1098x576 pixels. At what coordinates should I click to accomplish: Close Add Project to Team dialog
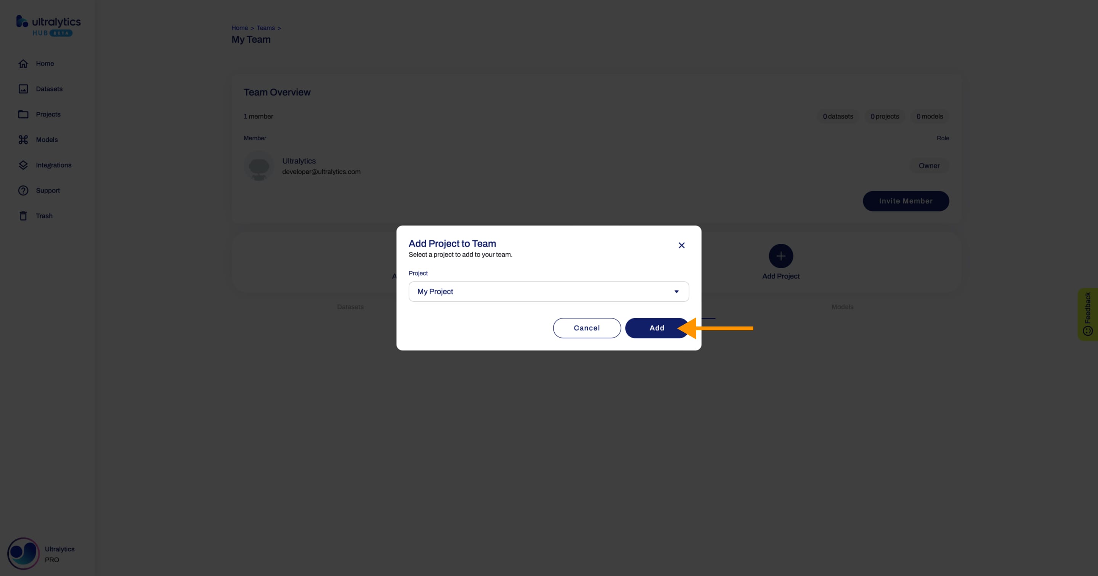pyautogui.click(x=682, y=245)
